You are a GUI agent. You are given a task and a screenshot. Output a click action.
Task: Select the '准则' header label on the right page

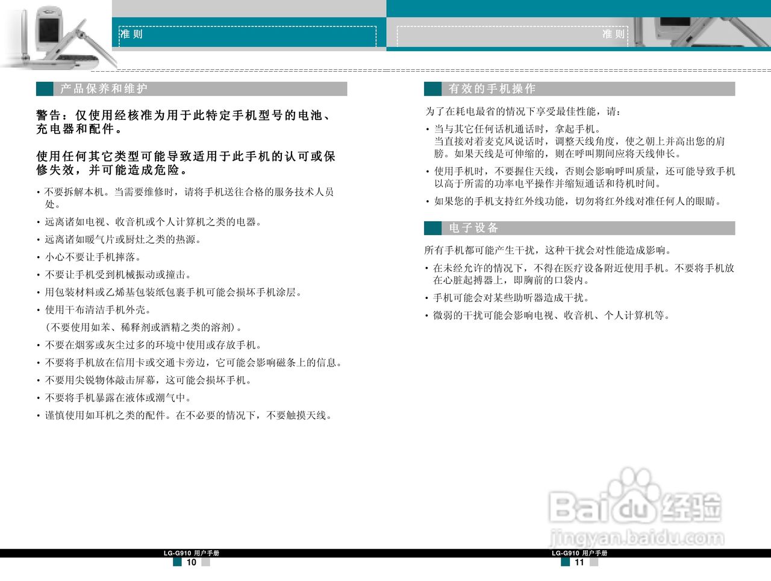(614, 34)
